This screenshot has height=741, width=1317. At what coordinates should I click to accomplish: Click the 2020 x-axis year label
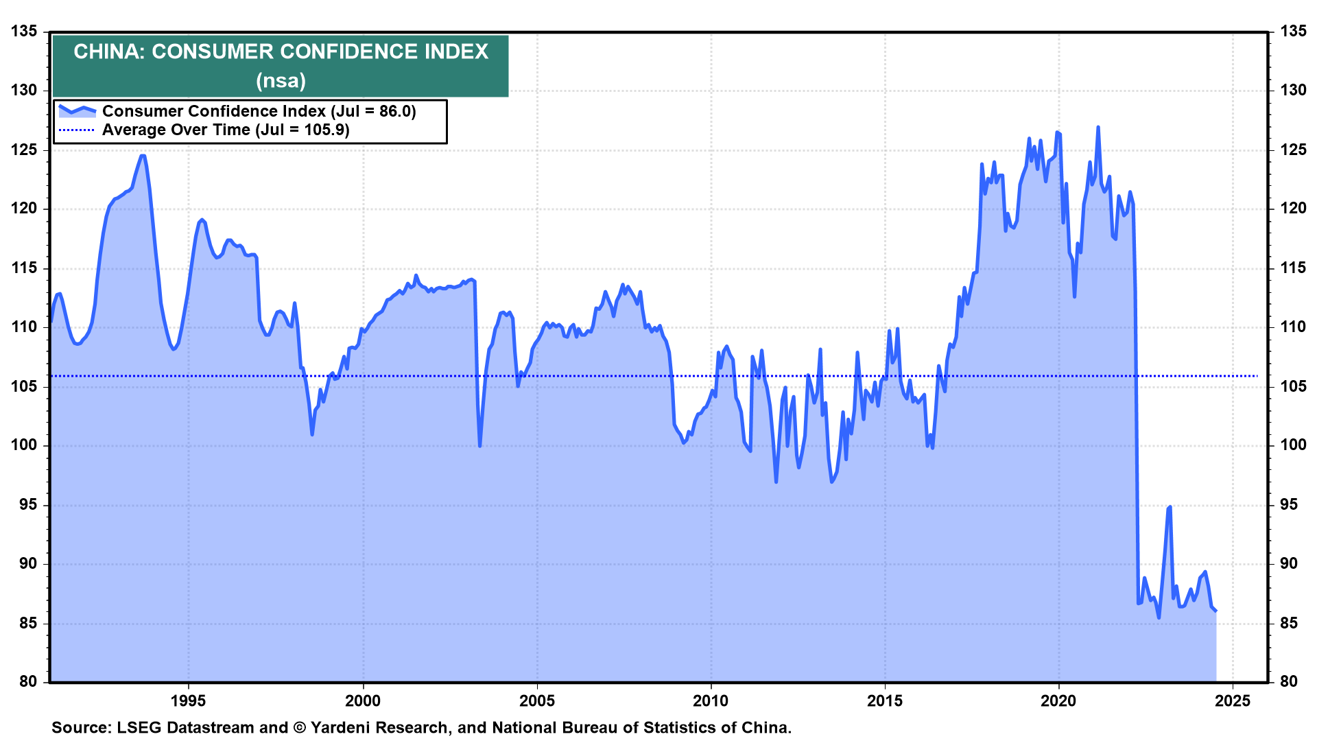coord(1059,701)
